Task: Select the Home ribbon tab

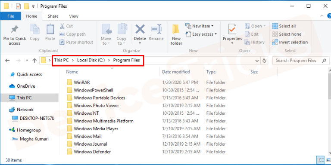Action: click(x=31, y=16)
